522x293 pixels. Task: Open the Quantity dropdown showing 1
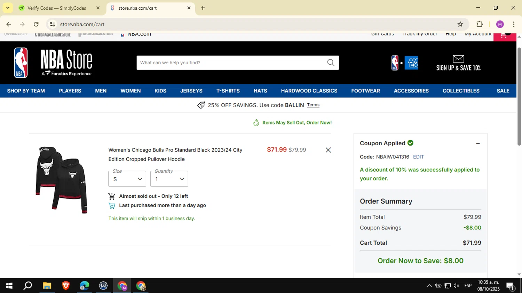(169, 179)
